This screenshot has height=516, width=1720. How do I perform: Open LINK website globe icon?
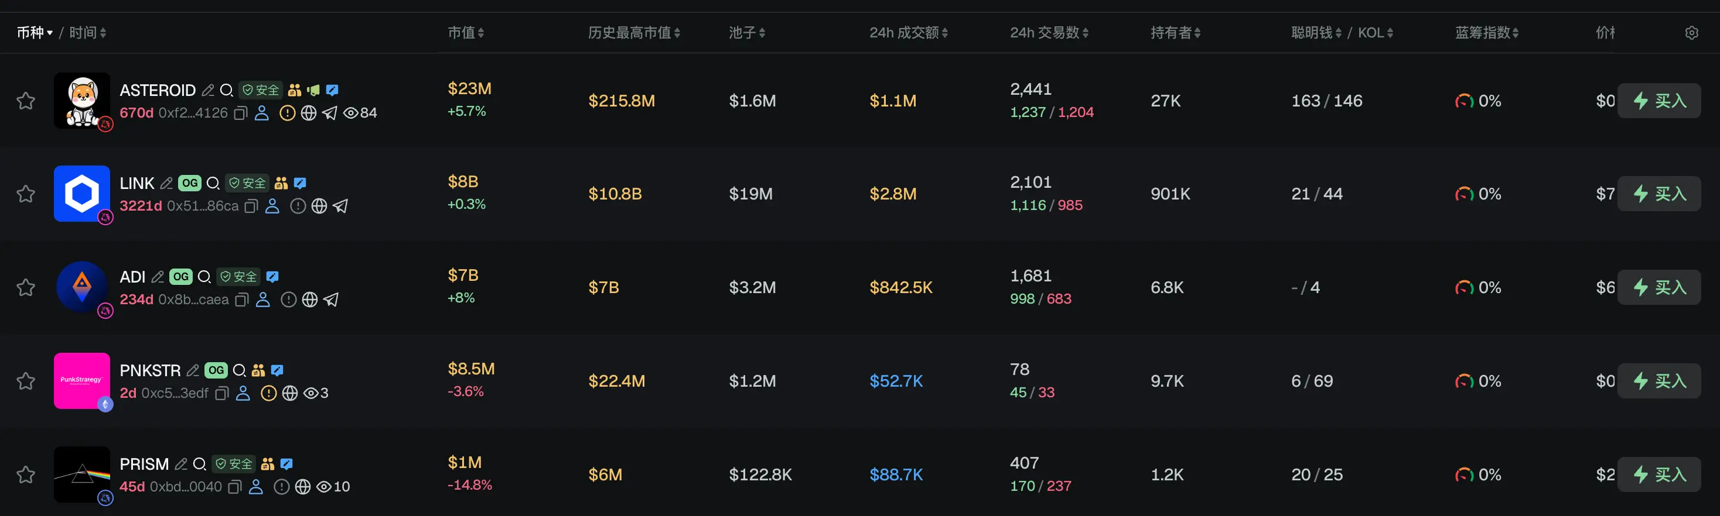pyautogui.click(x=319, y=207)
